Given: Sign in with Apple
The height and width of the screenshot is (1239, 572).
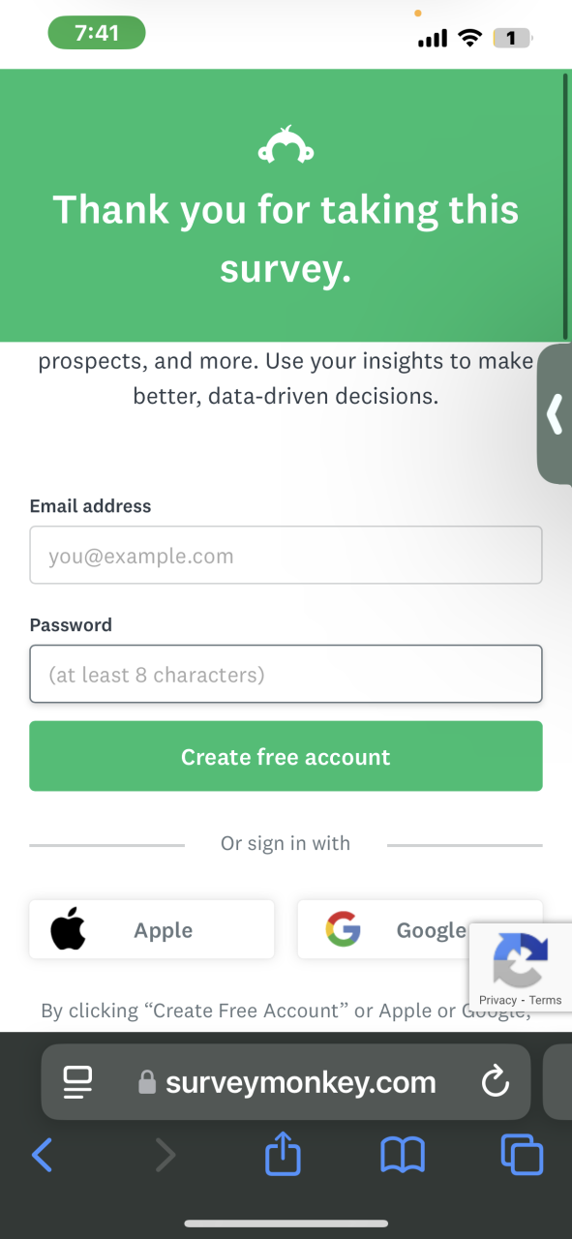Looking at the screenshot, I should coord(152,929).
